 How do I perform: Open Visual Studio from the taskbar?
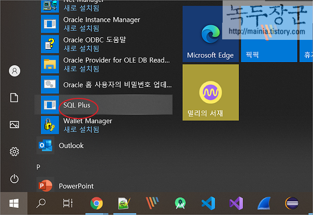click(x=236, y=203)
